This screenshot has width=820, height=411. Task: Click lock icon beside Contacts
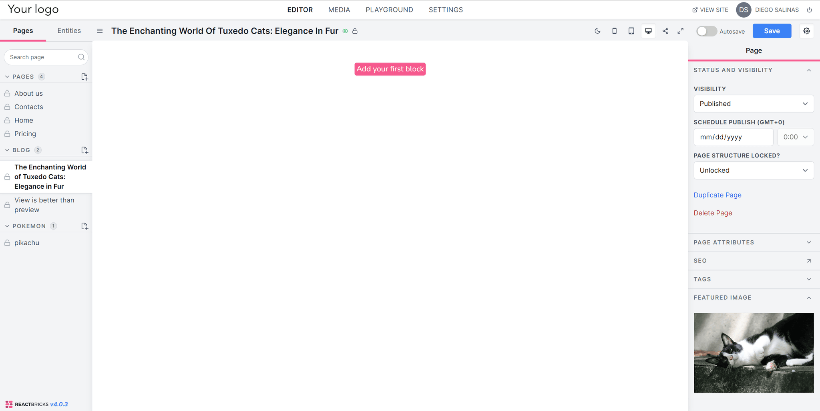click(x=7, y=107)
